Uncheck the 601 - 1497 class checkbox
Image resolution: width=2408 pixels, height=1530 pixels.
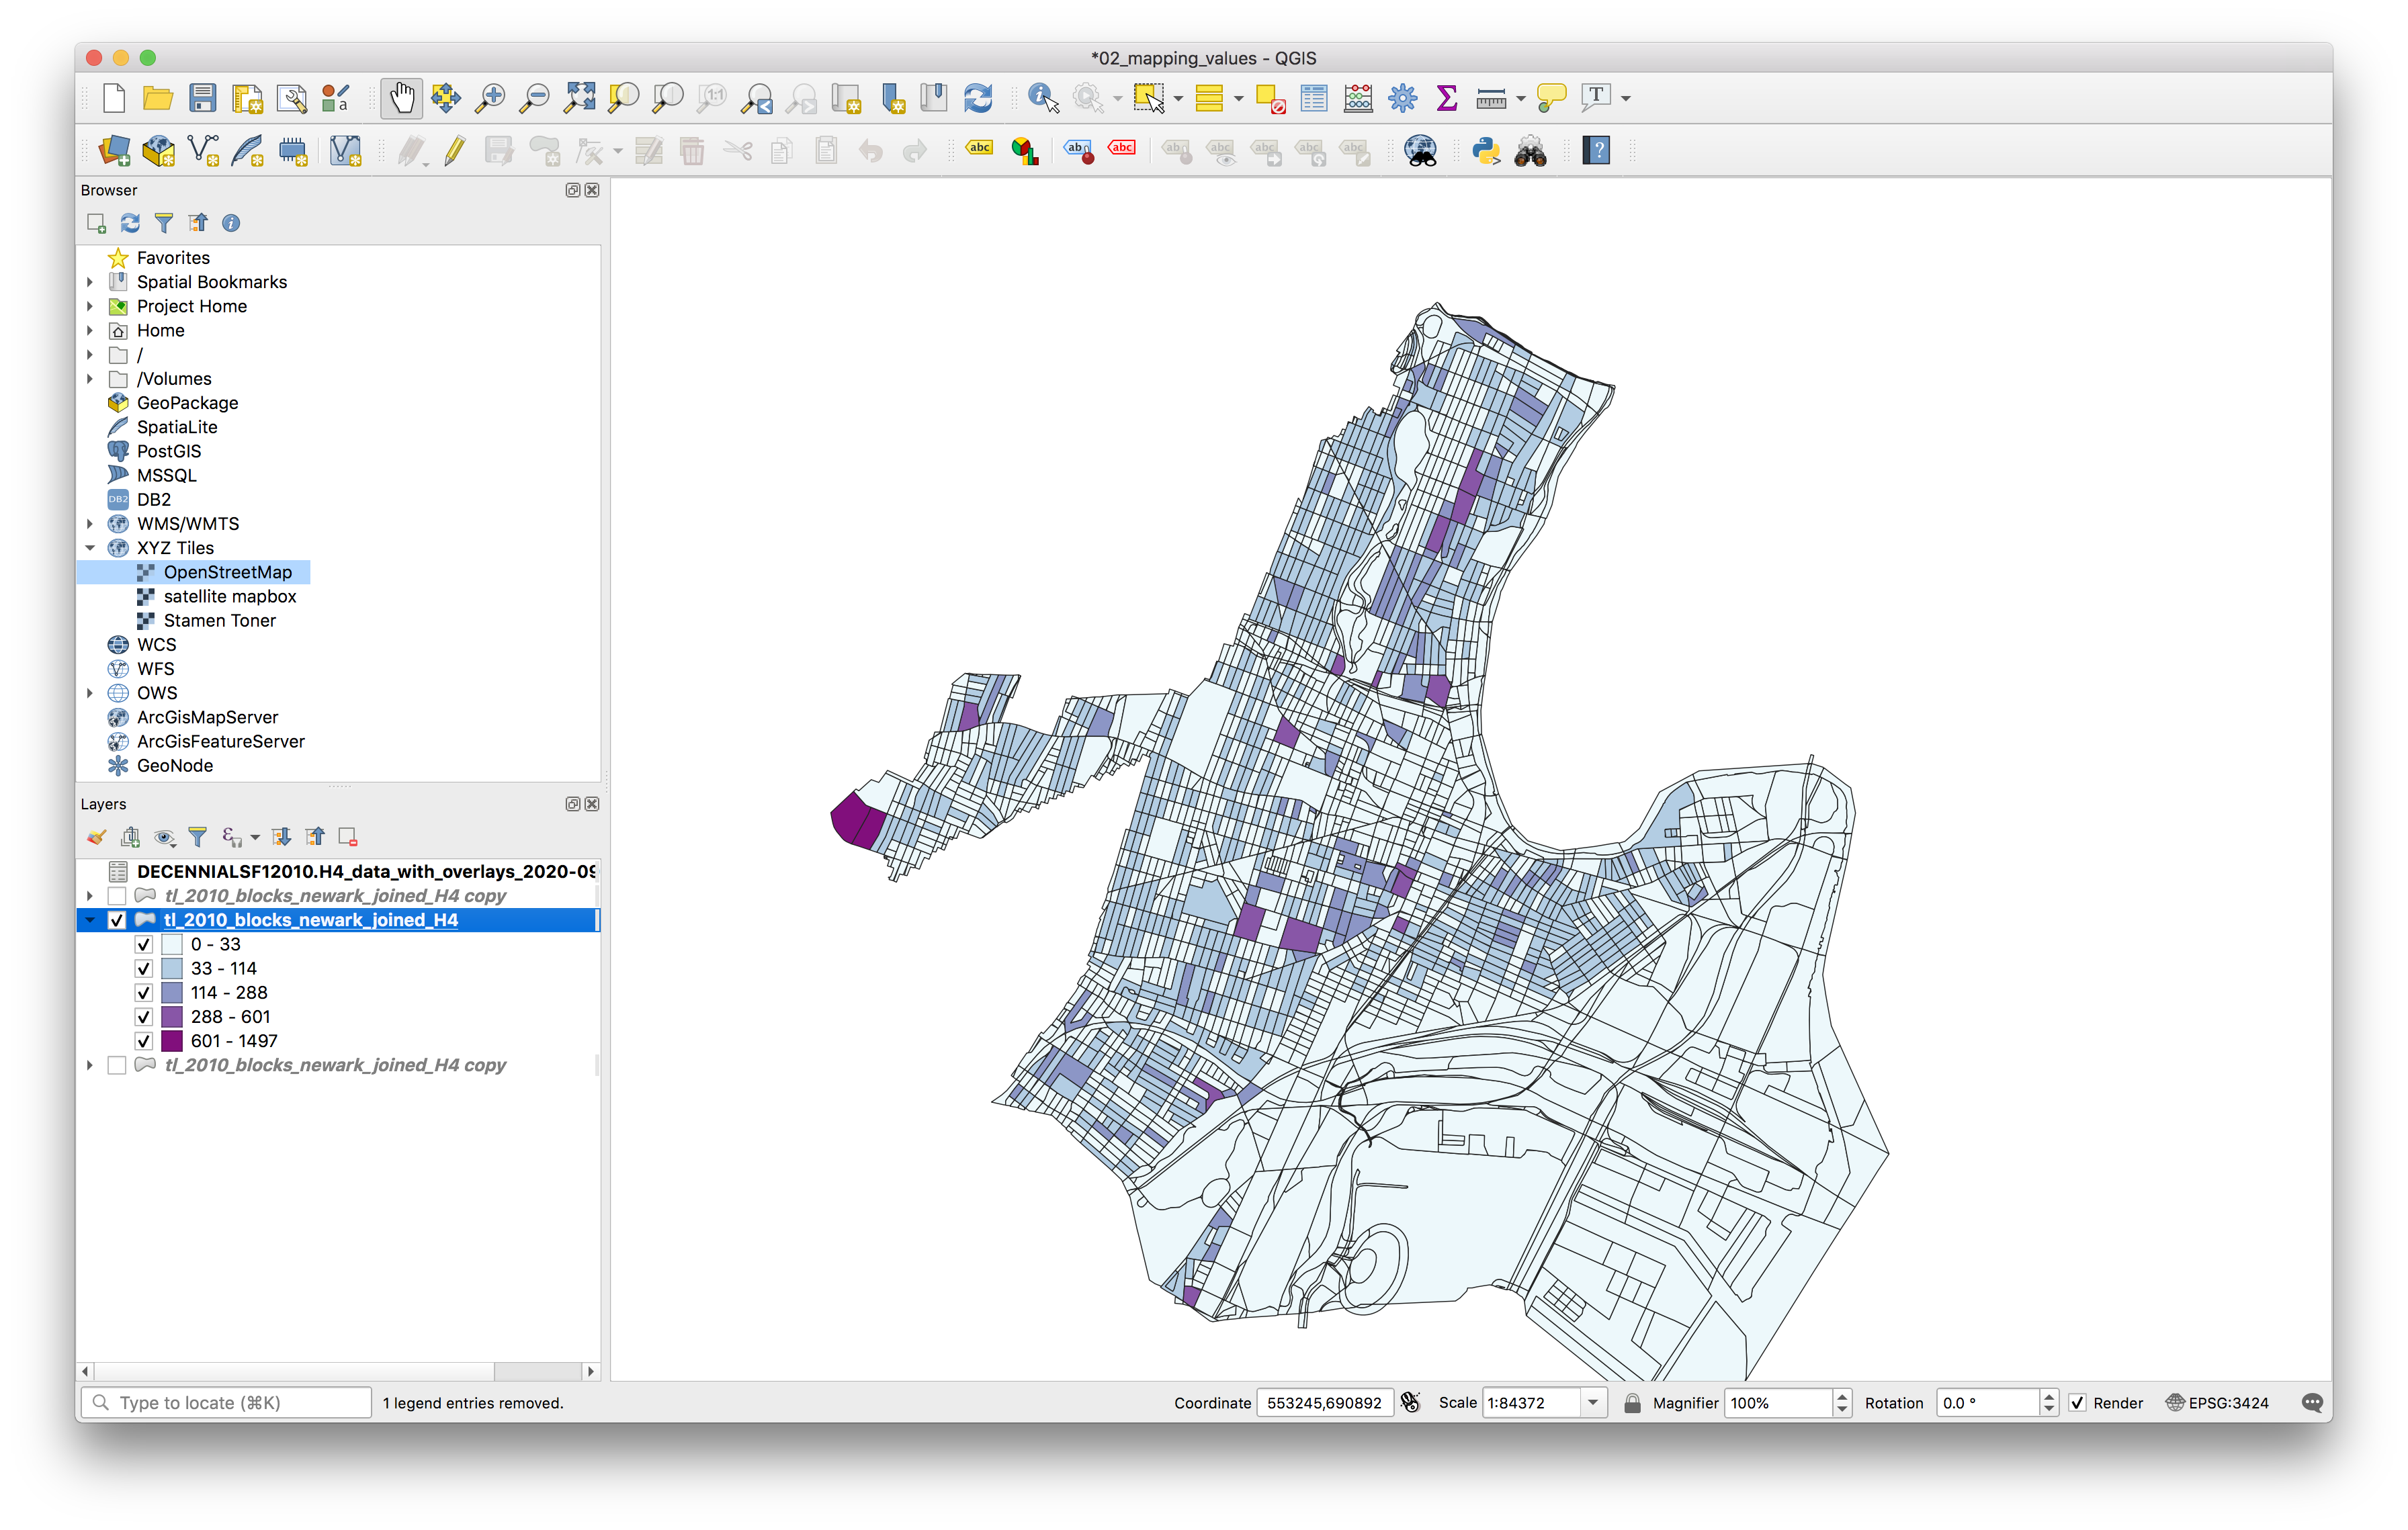[144, 1041]
